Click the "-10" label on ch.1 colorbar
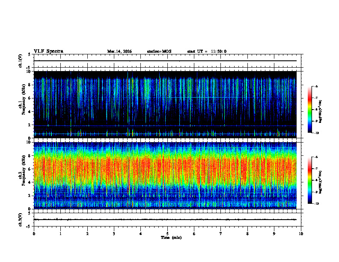The height and width of the screenshot is (262, 339). (316, 133)
